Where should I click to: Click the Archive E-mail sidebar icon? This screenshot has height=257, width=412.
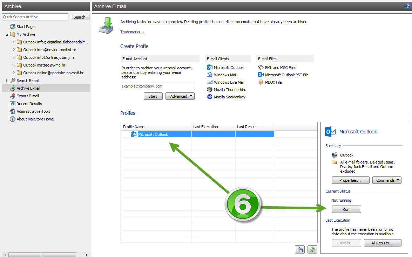(x=12, y=88)
